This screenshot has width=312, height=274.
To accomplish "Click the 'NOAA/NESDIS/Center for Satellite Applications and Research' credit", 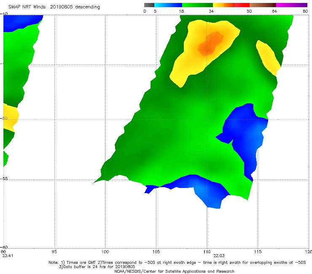I will point(174,271).
